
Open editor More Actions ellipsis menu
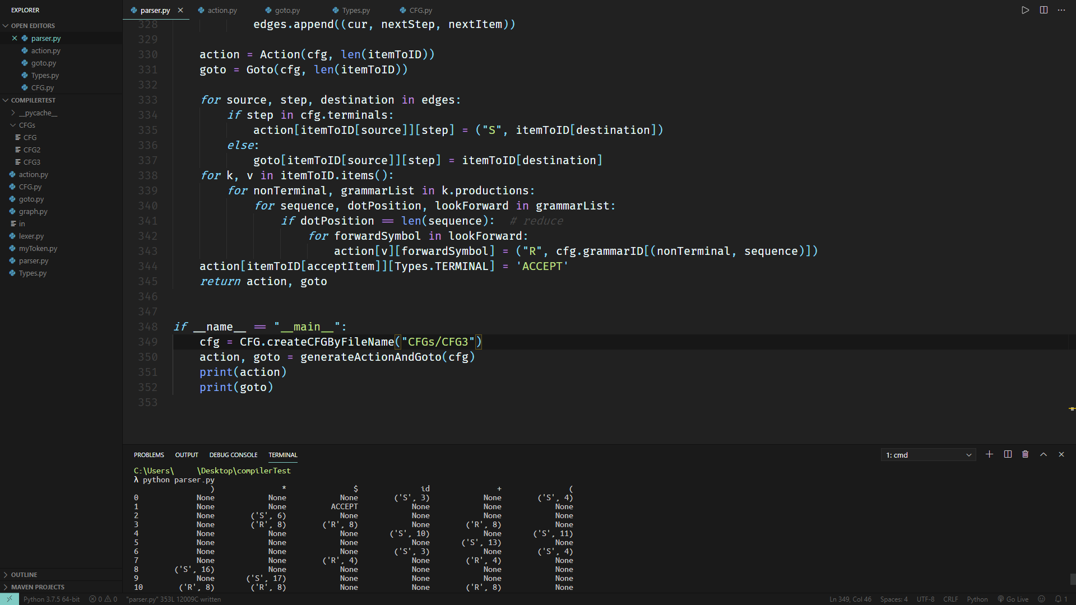[1061, 10]
